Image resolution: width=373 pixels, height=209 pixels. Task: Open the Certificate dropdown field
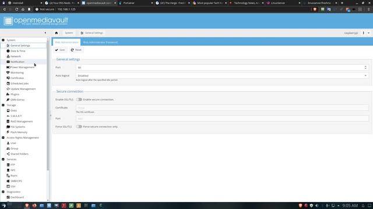point(222,107)
